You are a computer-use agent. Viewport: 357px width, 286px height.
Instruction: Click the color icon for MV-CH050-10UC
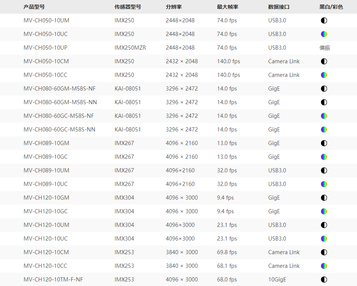(x=324, y=34)
